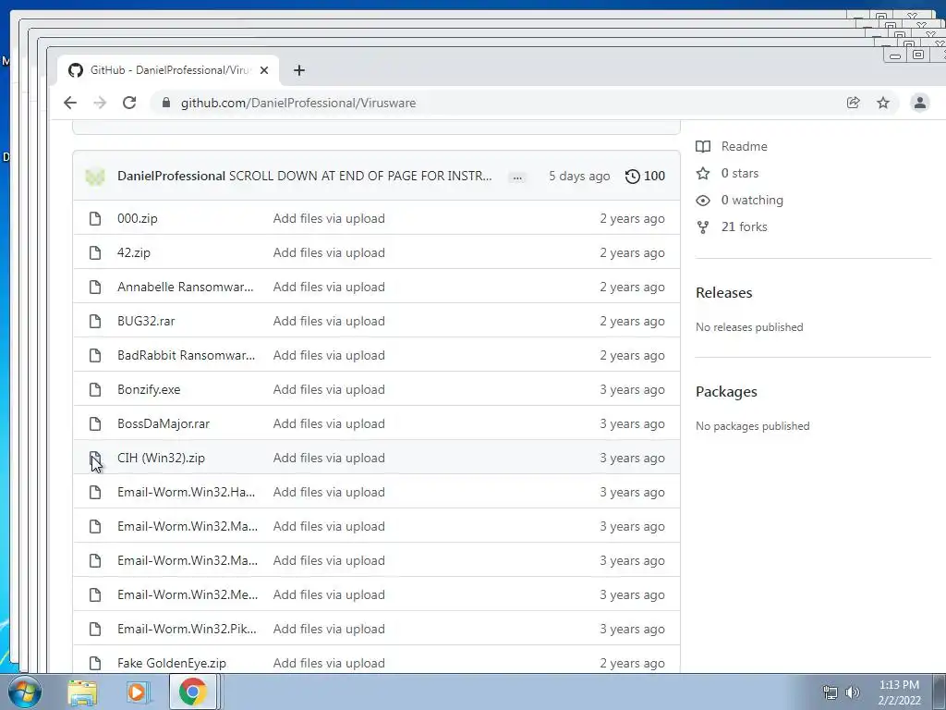The image size is (946, 710).
Task: Open commit history showing 100 commits
Action: pyautogui.click(x=645, y=176)
